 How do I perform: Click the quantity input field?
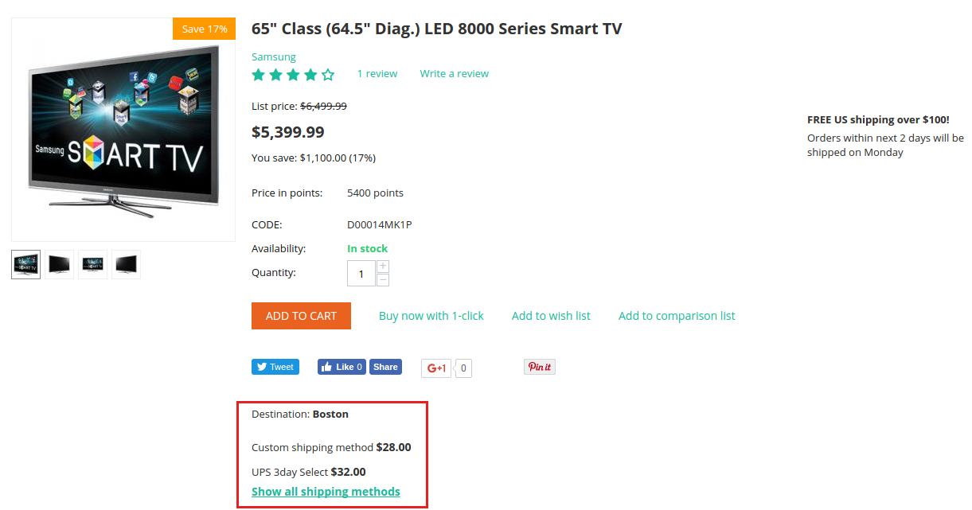361,273
